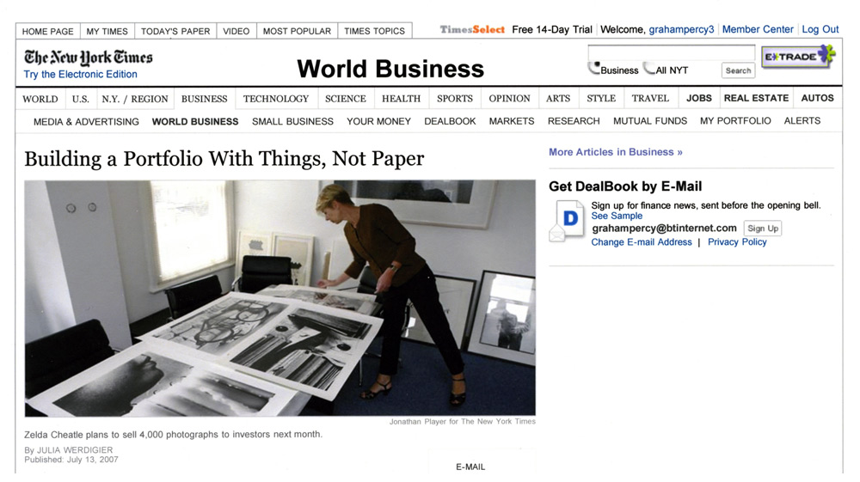The height and width of the screenshot is (482, 860).
Task: Click the TimesSelect logo
Action: (x=472, y=29)
